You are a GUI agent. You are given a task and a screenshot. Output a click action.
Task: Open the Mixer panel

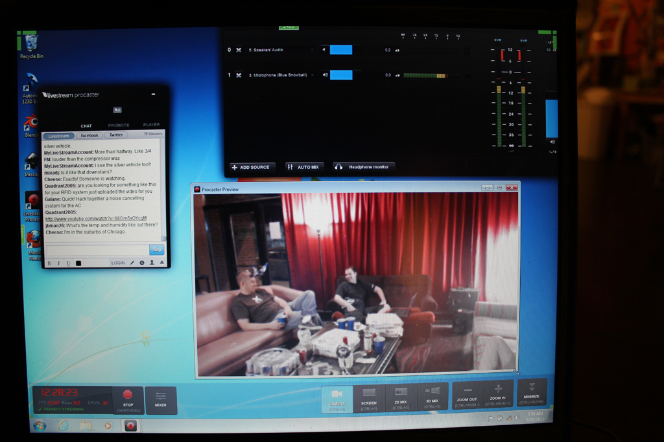[x=161, y=399]
